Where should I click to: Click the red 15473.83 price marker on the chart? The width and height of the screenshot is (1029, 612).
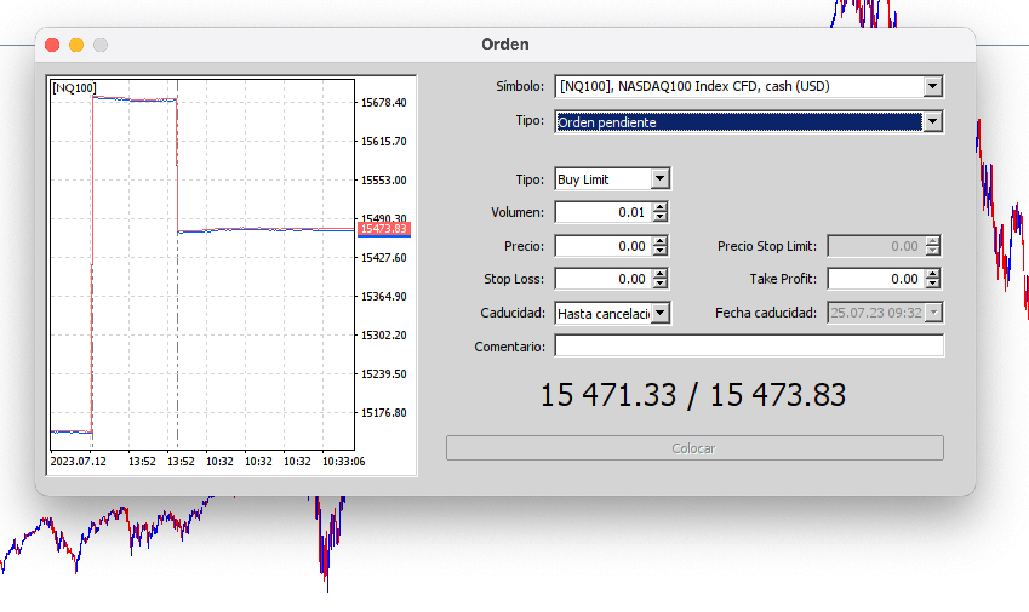pos(384,228)
